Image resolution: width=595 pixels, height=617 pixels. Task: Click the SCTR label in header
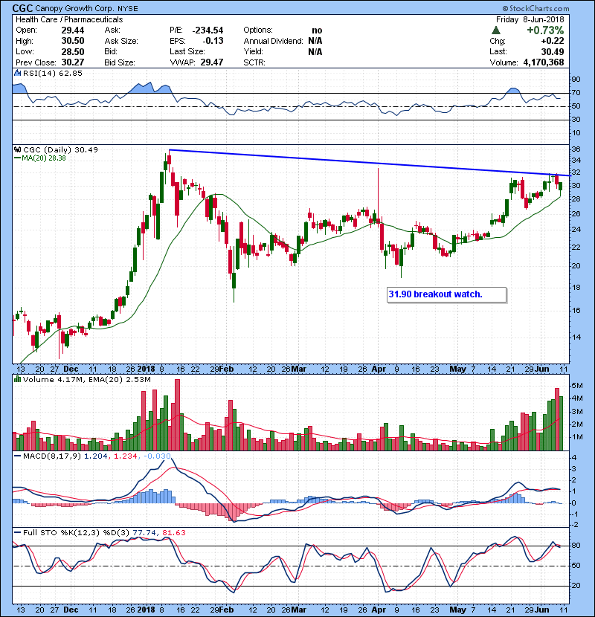tap(254, 62)
